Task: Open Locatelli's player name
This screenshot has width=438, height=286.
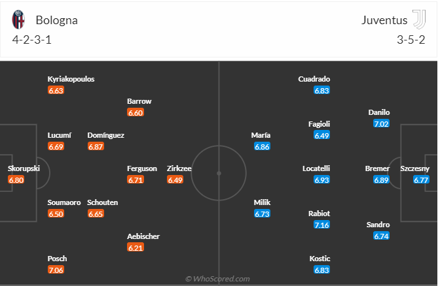Action: click(316, 168)
